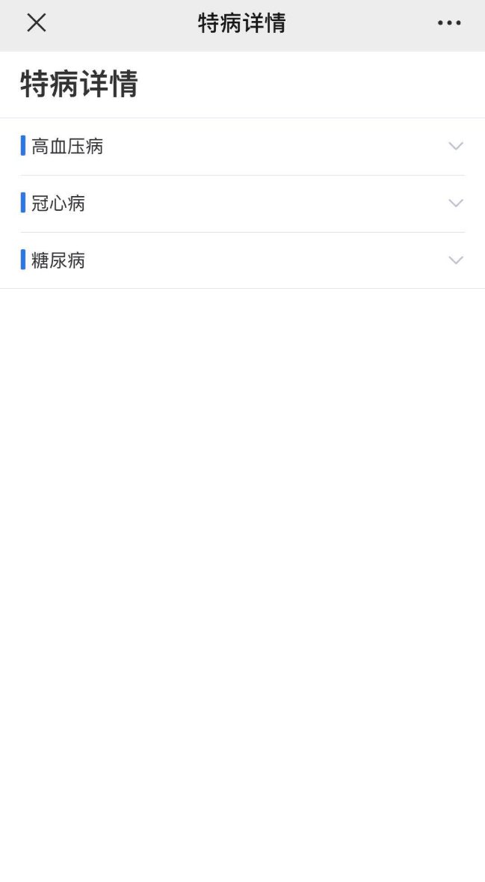Tap the 糖尿病 label text
485x882 pixels.
[58, 260]
